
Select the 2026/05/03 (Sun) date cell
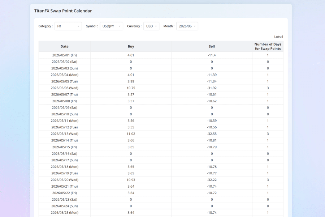coord(65,68)
